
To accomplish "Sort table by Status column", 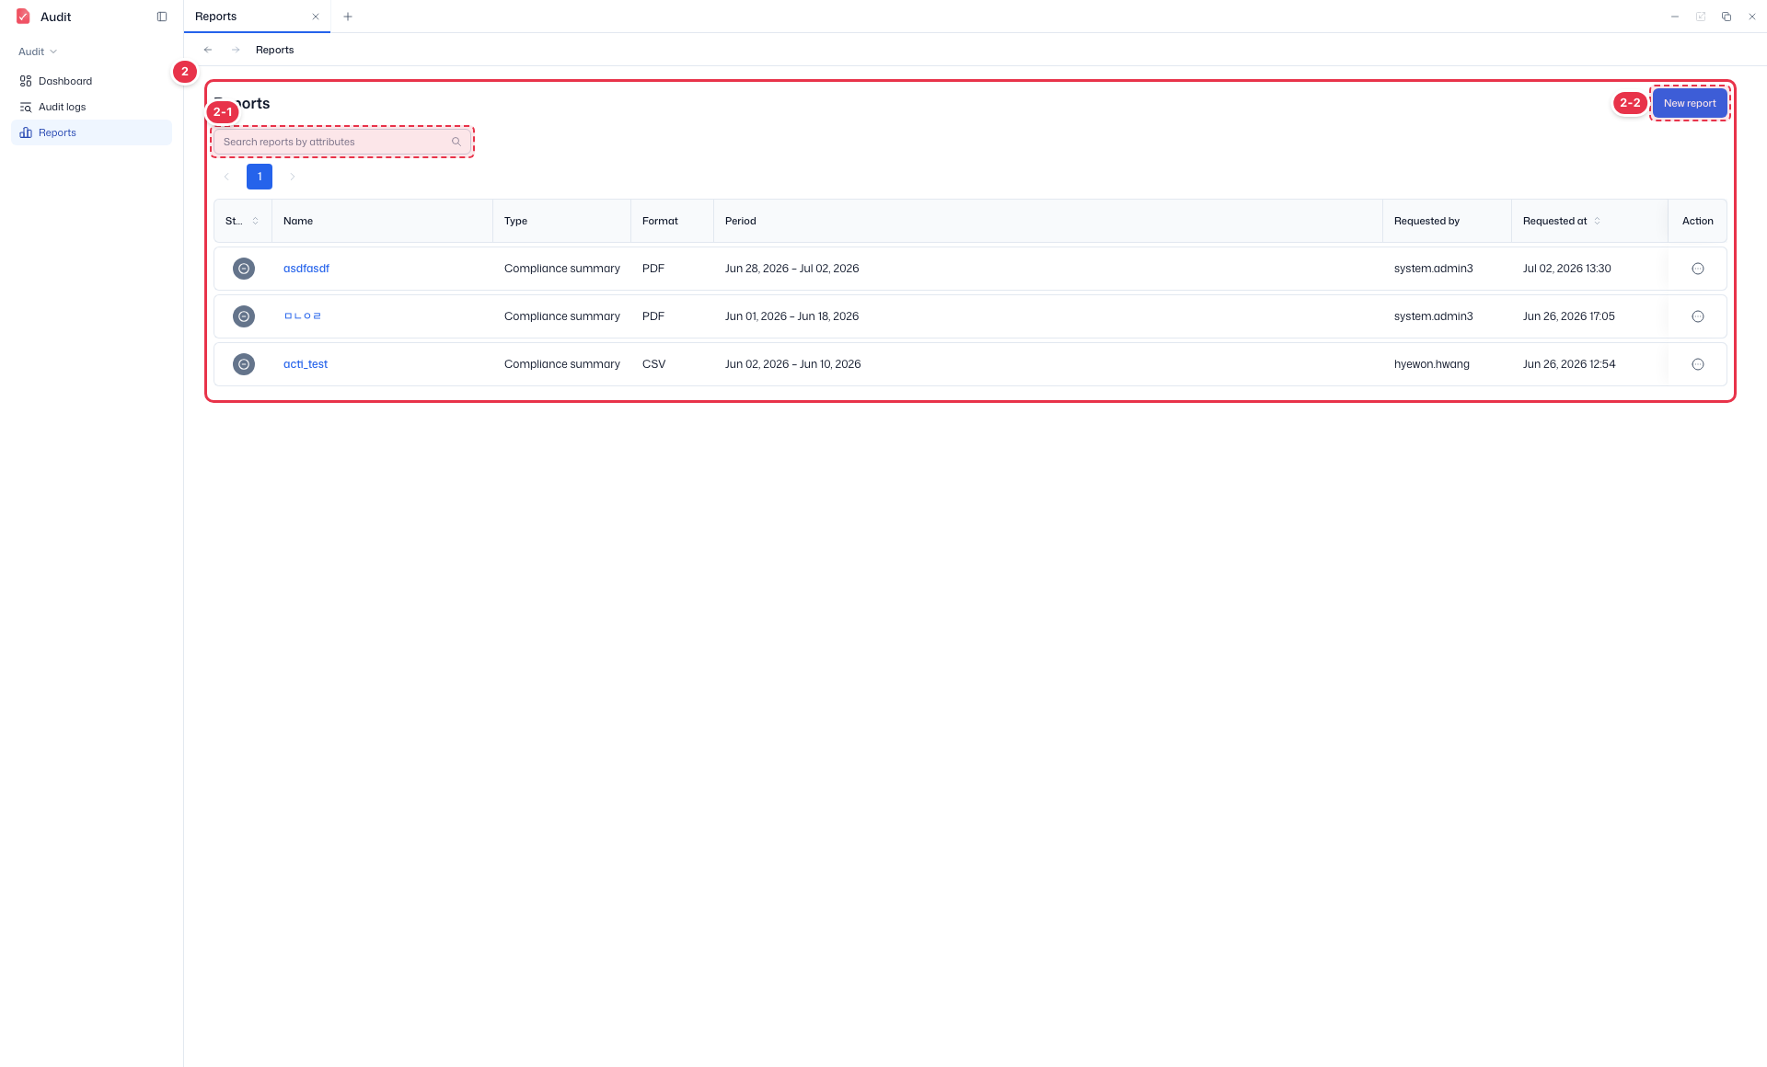I will click(x=255, y=221).
